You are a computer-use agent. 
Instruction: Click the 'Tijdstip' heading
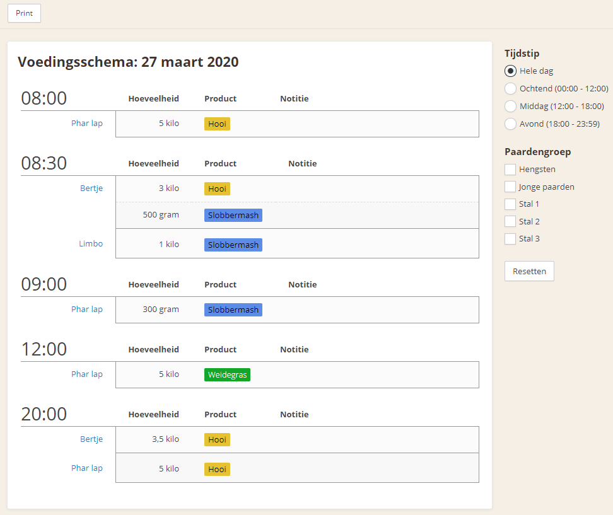[522, 54]
